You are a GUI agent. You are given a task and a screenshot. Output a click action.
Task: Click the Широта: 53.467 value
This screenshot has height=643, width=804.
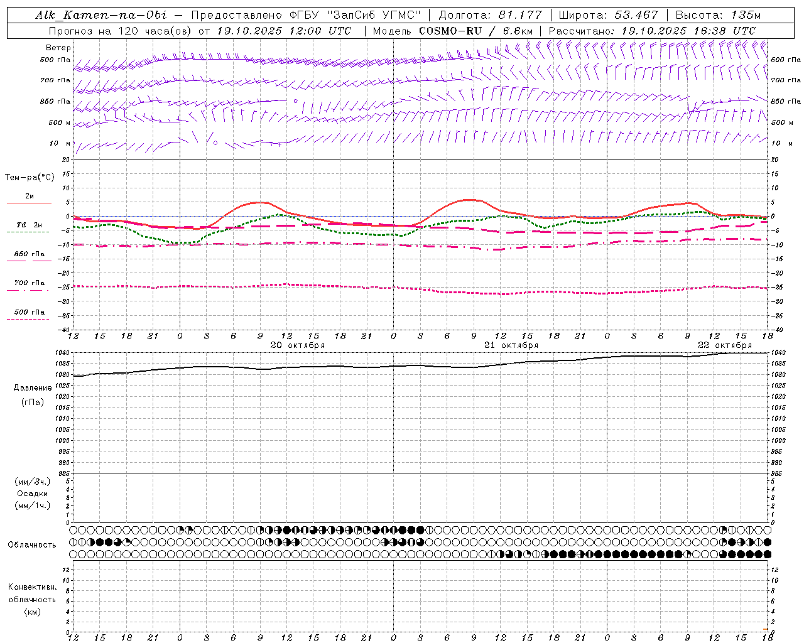point(608,15)
